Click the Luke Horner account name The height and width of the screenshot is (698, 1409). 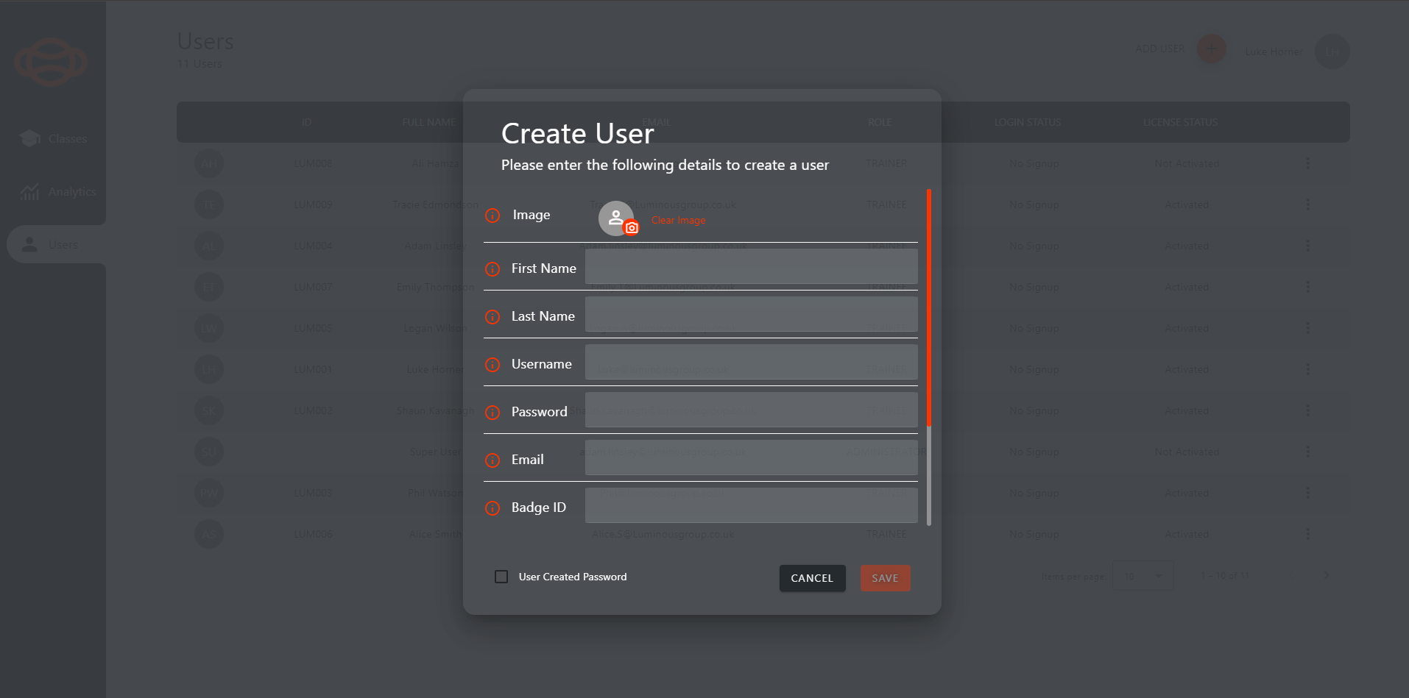(x=1273, y=51)
